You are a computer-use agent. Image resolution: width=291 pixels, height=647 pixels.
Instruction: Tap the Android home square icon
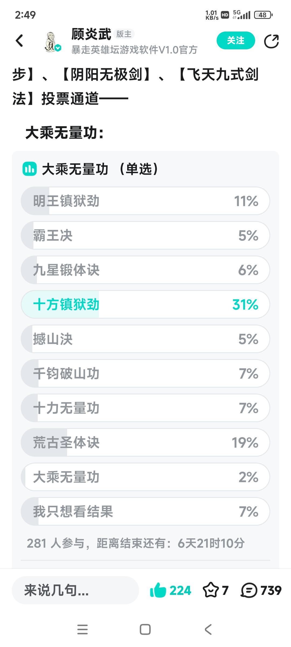click(145, 629)
